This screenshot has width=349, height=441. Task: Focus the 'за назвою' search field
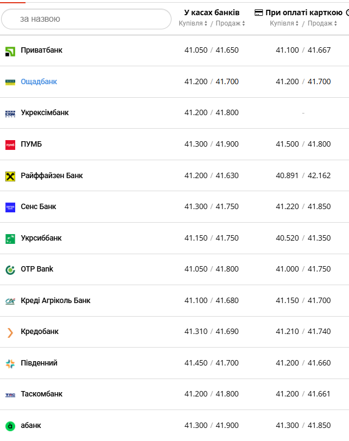tap(87, 19)
